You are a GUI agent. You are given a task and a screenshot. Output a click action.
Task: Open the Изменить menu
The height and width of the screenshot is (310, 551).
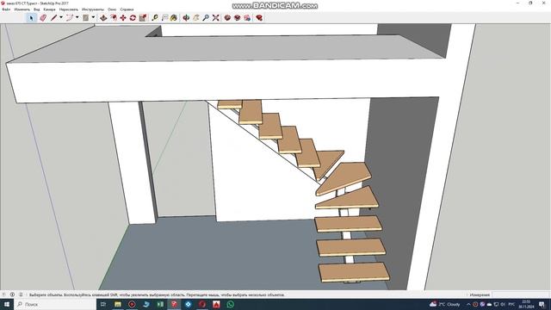pyautogui.click(x=22, y=9)
